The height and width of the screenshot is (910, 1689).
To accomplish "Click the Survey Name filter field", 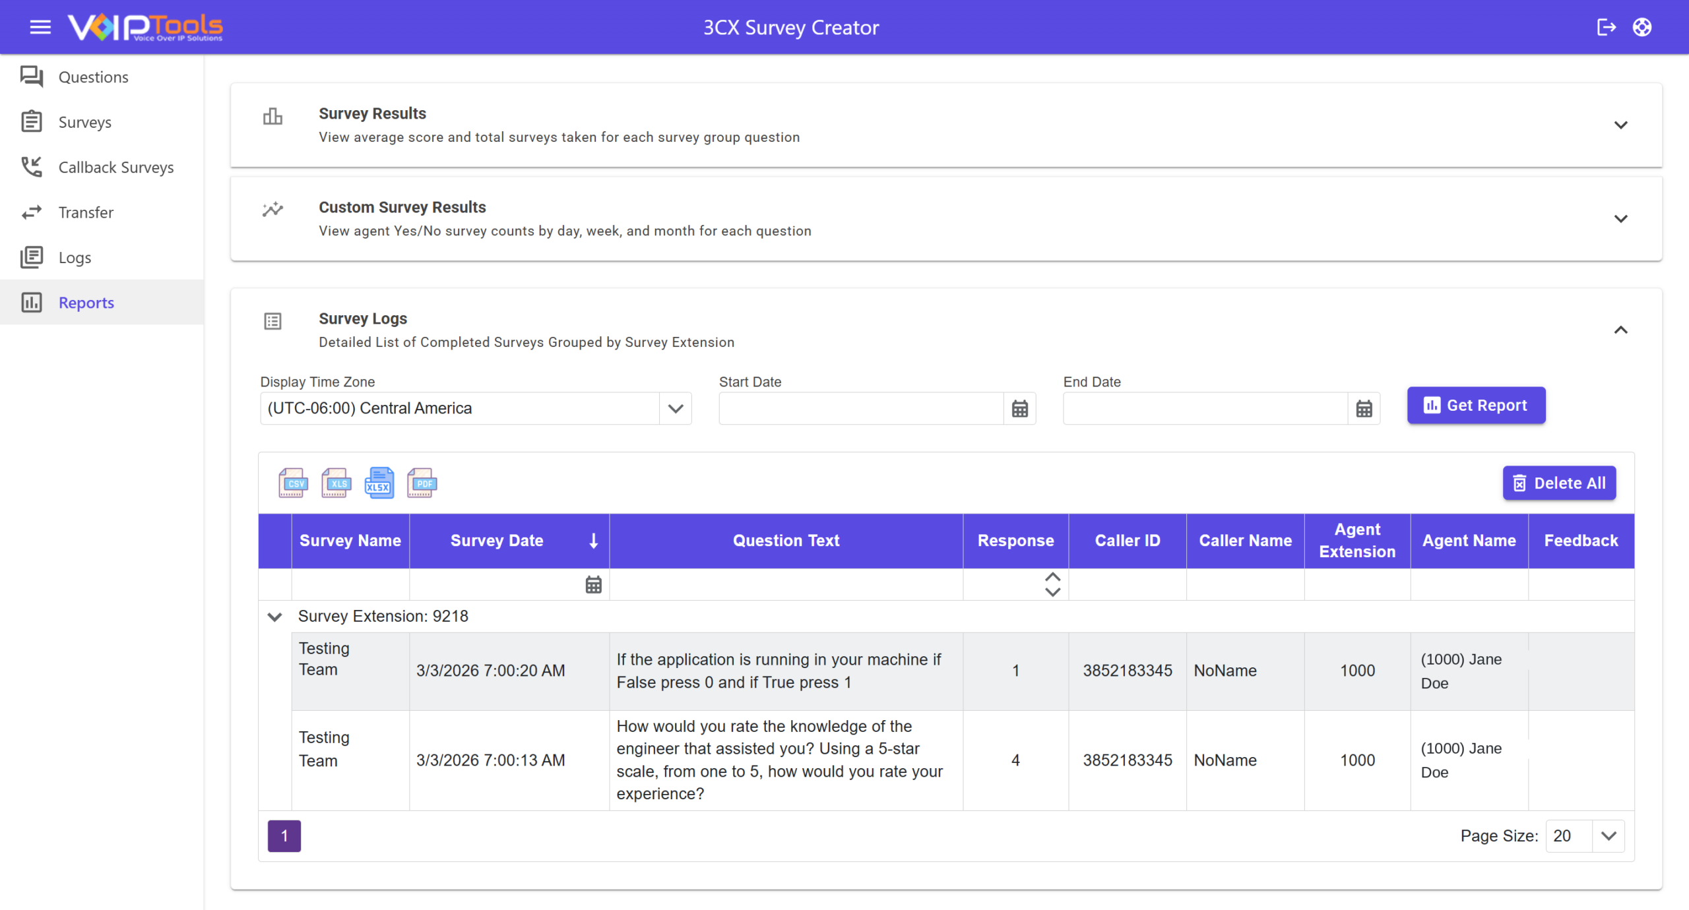I will (x=350, y=584).
